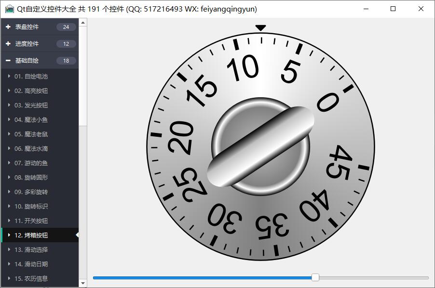The height and width of the screenshot is (288, 435).
Task: Click arrow icon beside 13. 滑动选择
Action: 9,249
